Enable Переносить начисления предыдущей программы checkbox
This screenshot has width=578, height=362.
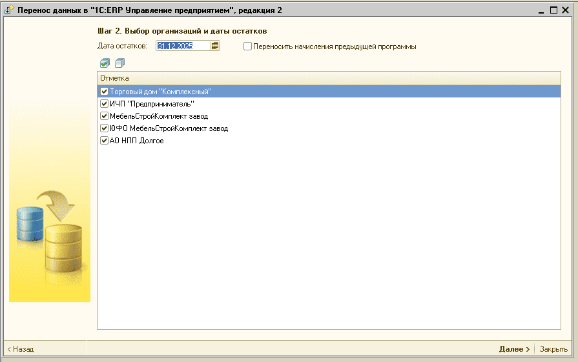pyautogui.click(x=247, y=46)
